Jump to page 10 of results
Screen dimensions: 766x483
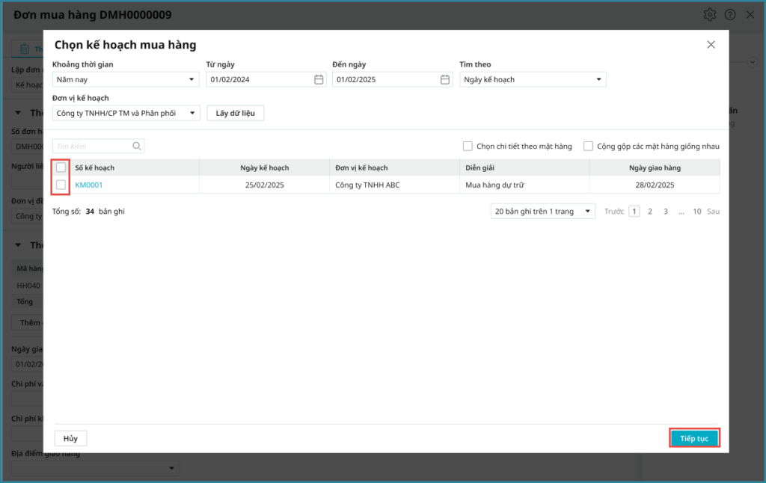click(696, 212)
